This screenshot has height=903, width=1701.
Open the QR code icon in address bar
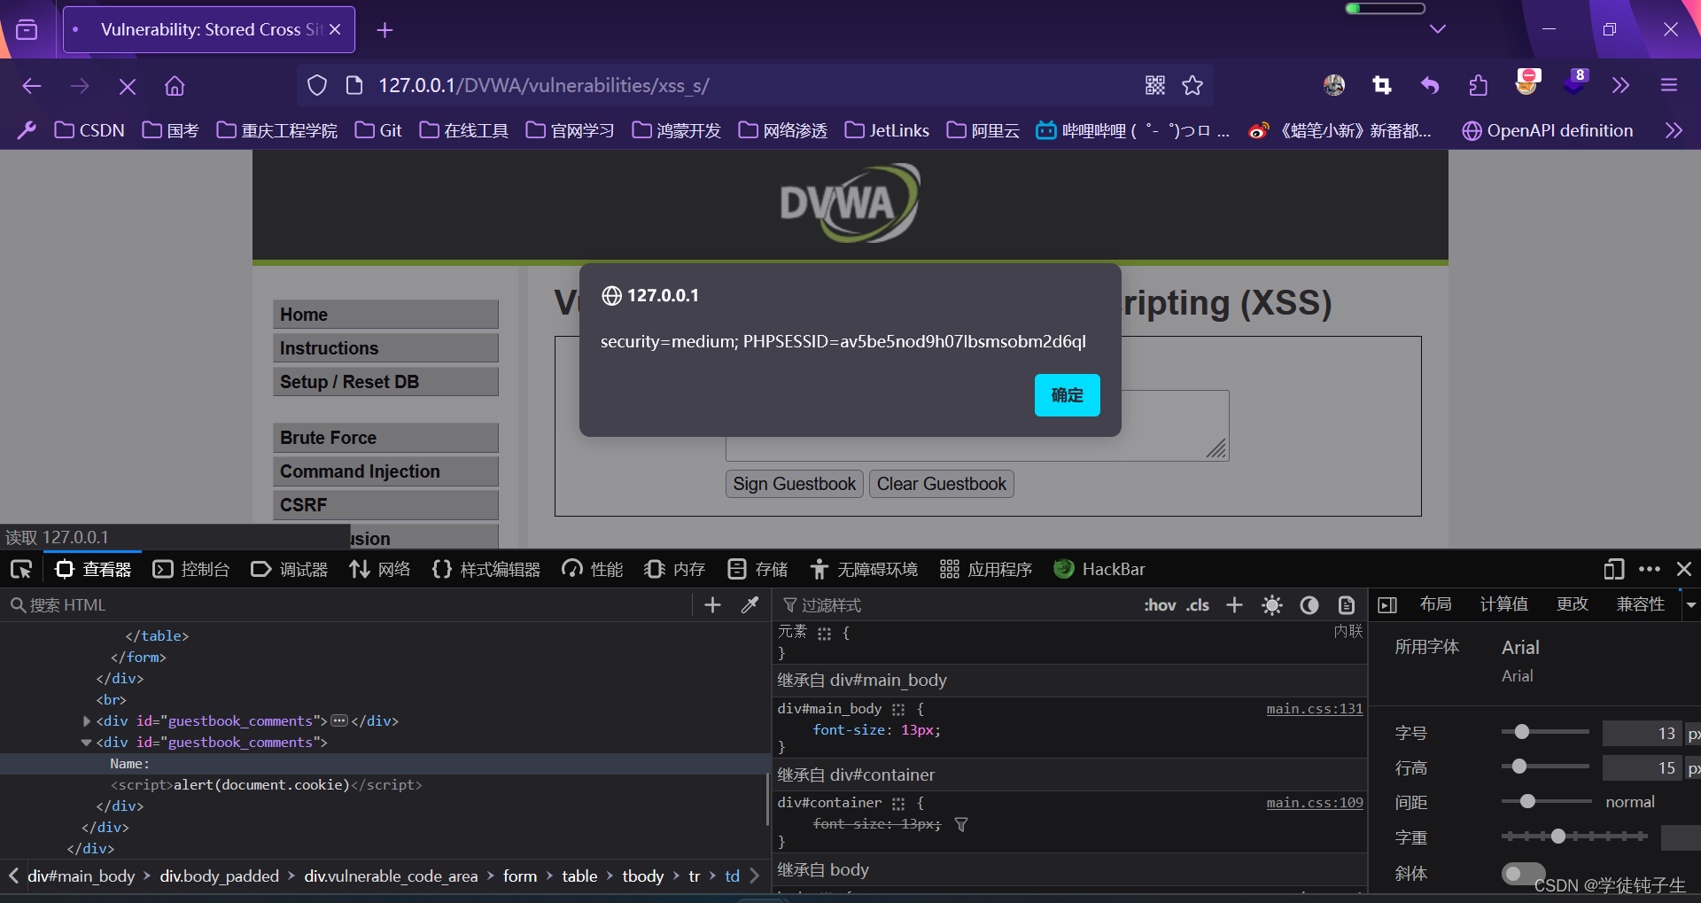[x=1155, y=85]
